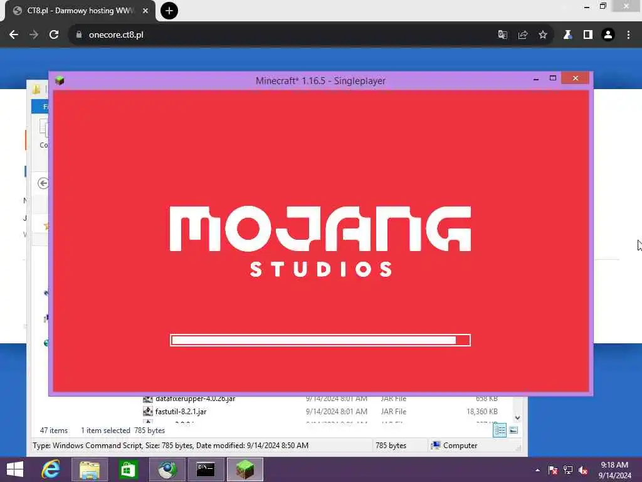Select fastutil-8.2.1.jar in file list
Viewport: 642px width, 482px height.
(181, 412)
